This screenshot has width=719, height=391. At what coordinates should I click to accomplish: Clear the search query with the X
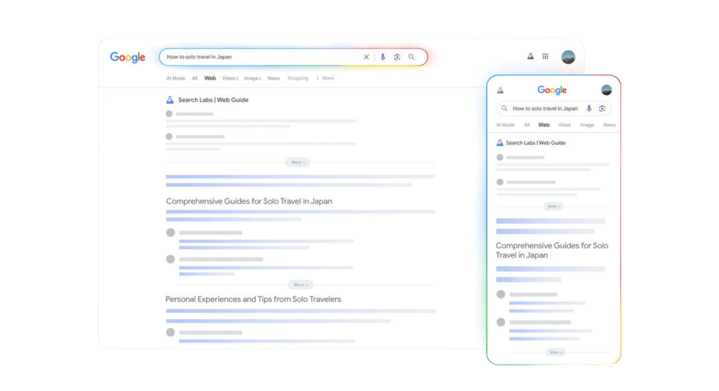coord(366,56)
